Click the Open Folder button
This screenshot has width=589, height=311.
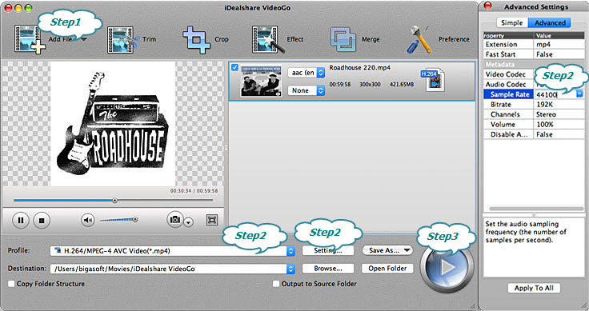(387, 269)
